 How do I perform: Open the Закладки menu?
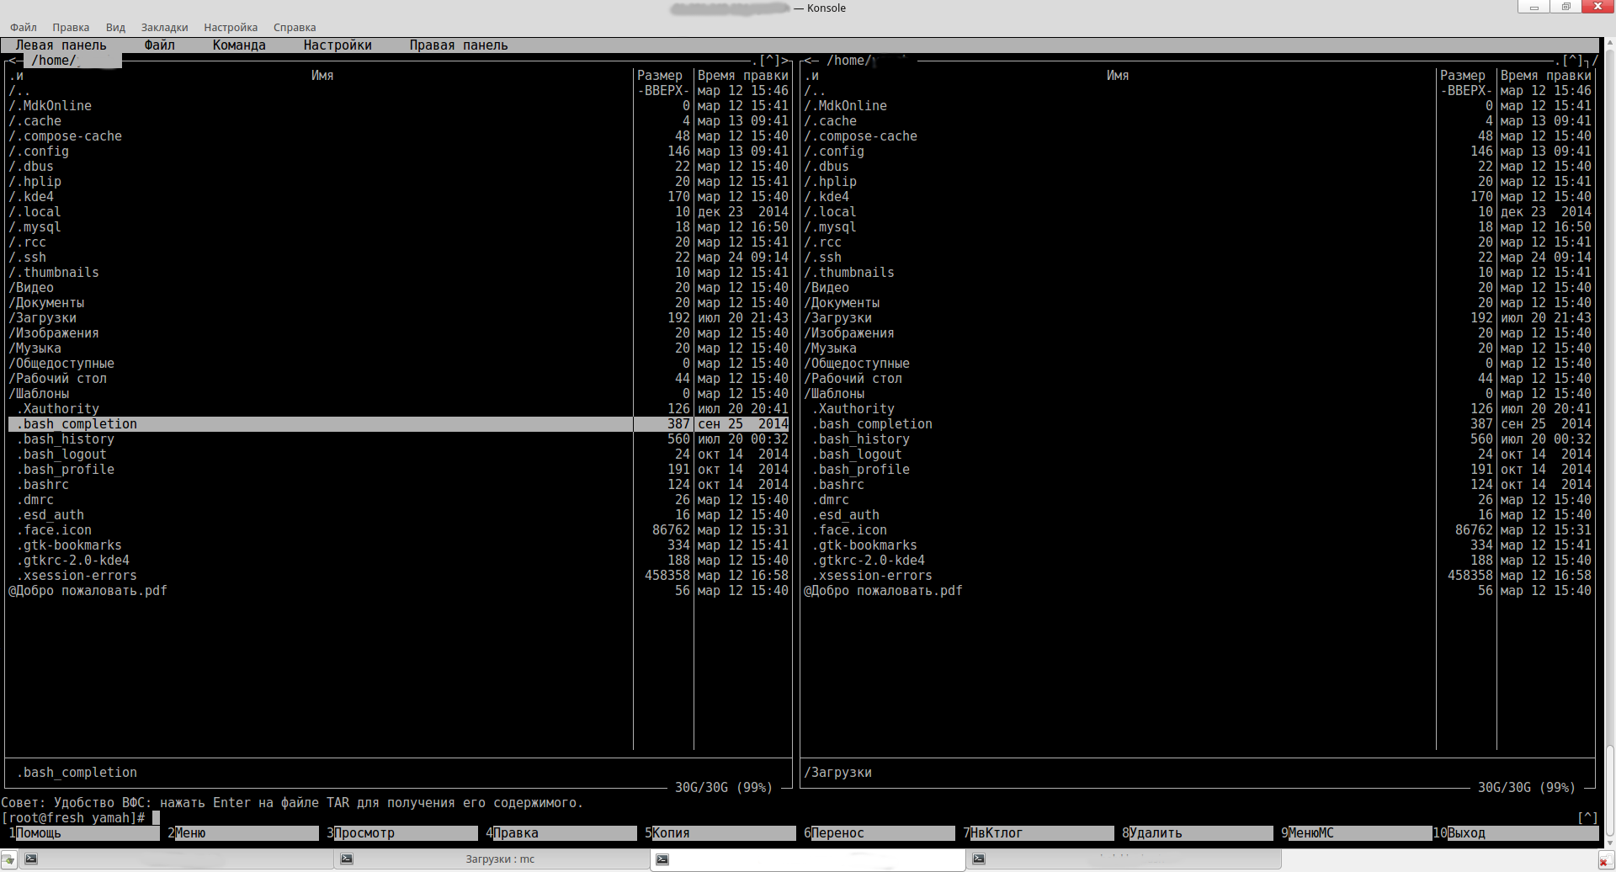[164, 28]
